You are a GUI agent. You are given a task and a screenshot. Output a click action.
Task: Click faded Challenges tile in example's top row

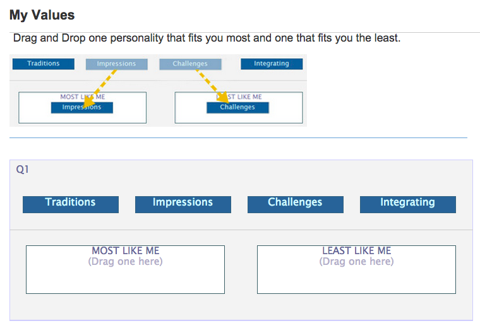pos(190,64)
